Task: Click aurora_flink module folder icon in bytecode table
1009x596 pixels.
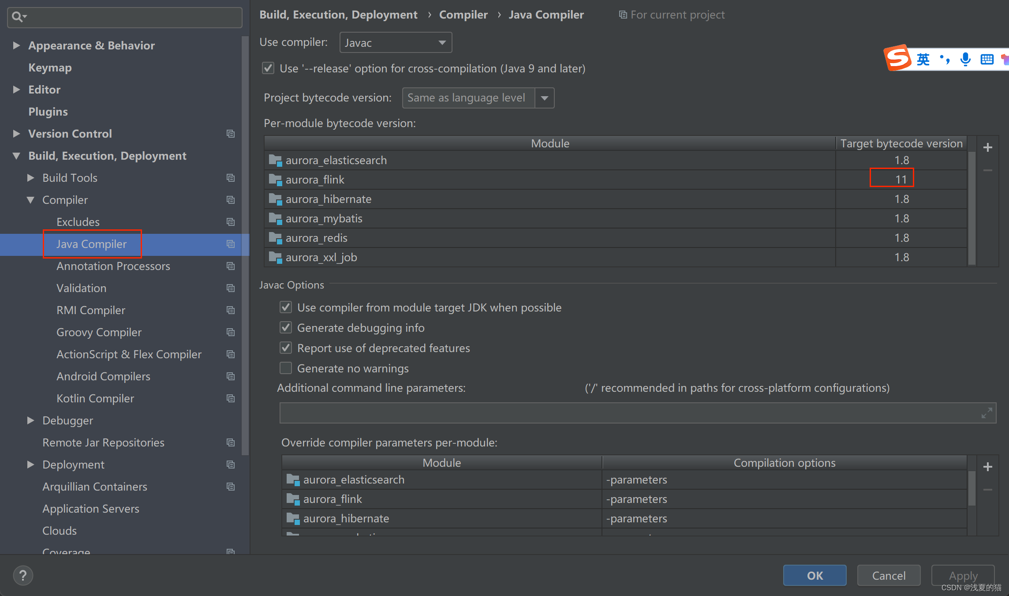Action: [275, 180]
